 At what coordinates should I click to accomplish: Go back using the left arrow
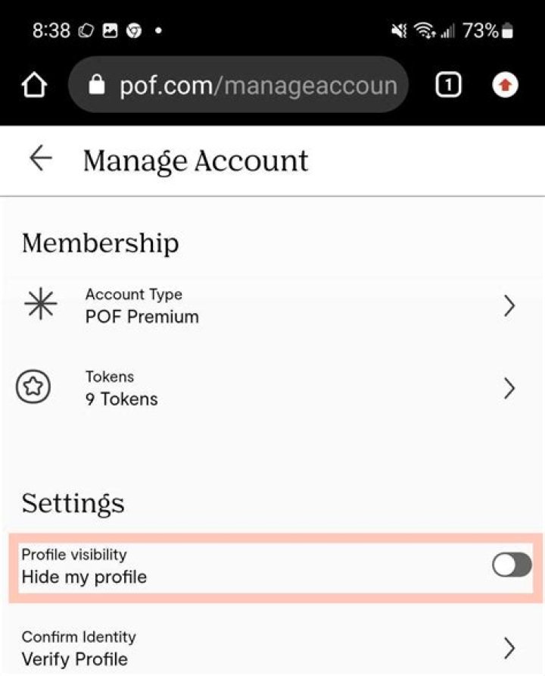tap(40, 158)
